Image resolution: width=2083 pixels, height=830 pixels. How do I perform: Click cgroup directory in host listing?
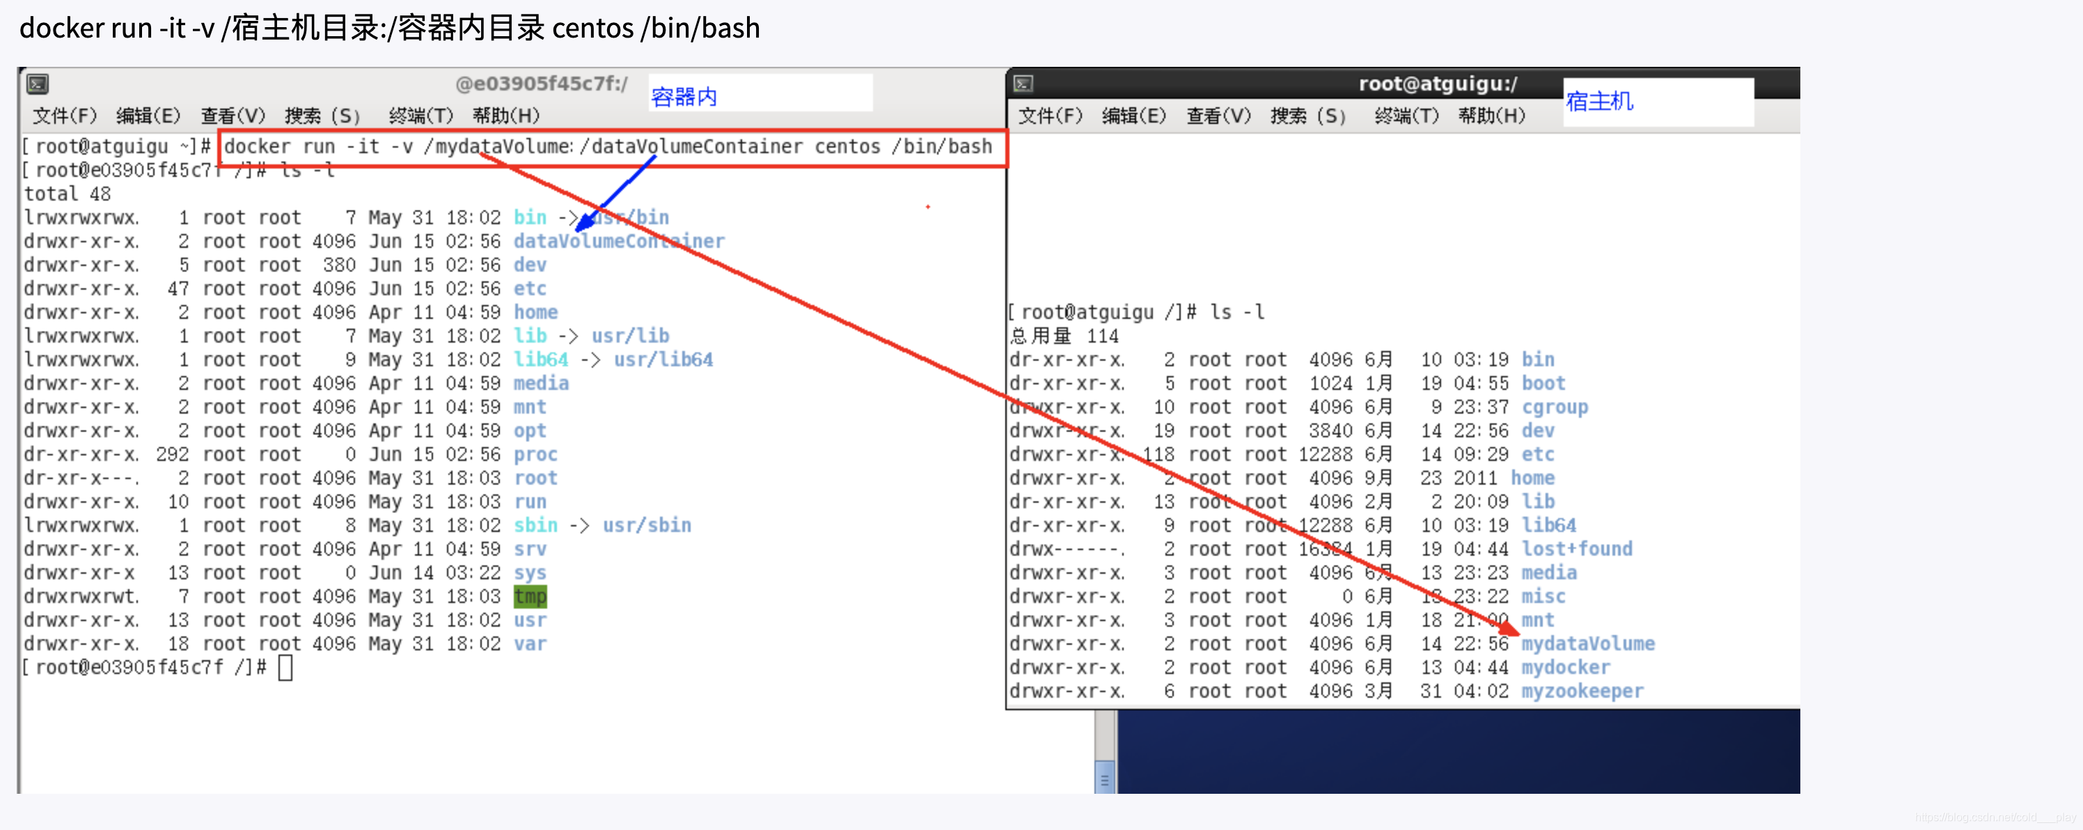click(1555, 407)
